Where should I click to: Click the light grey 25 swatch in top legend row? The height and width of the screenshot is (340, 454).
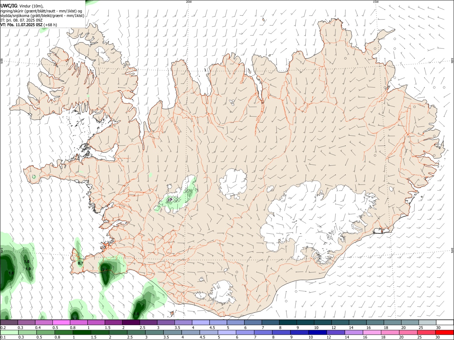click(427, 322)
